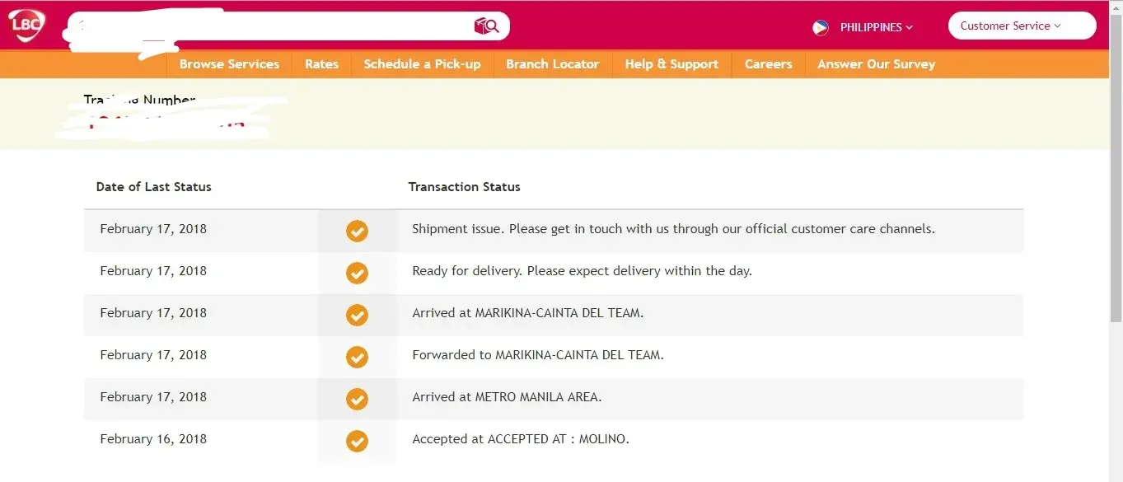Open the Branch Locator page
Image resolution: width=1123 pixels, height=482 pixels.
click(x=552, y=64)
